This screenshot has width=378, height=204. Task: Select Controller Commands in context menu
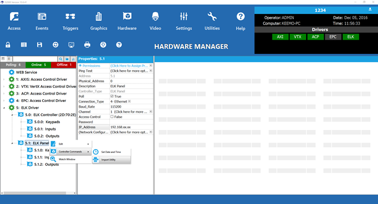71,151
